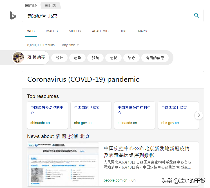Open the first nhc.gov.cn resource card
This screenshot has width=210, height=188.
tap(91, 115)
